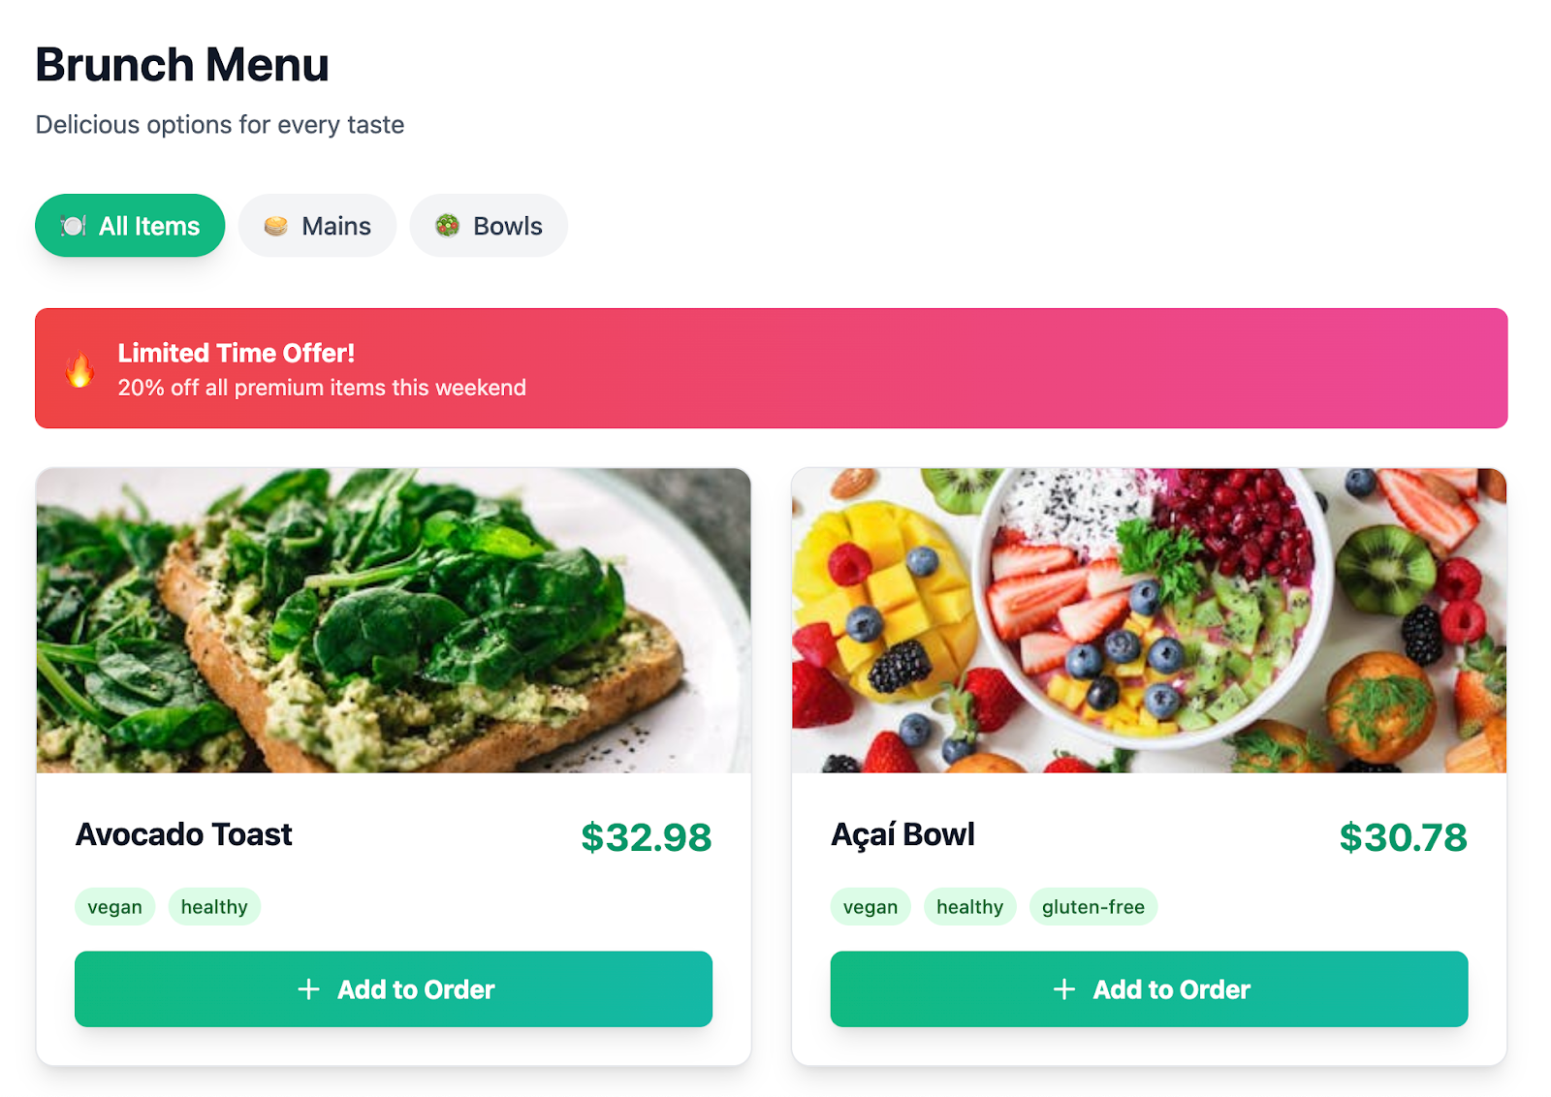Image resolution: width=1551 pixels, height=1097 pixels.
Task: Click the plate-and-cutlery icon on All Items
Action: [x=73, y=226]
